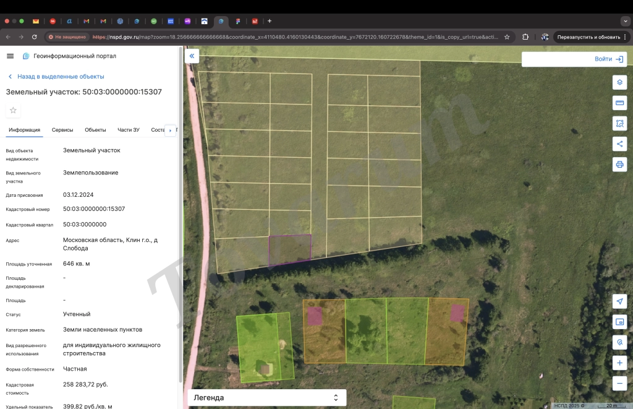Switch to the green wc tab
Image resolution: width=633 pixels, height=409 pixels.
click(154, 21)
